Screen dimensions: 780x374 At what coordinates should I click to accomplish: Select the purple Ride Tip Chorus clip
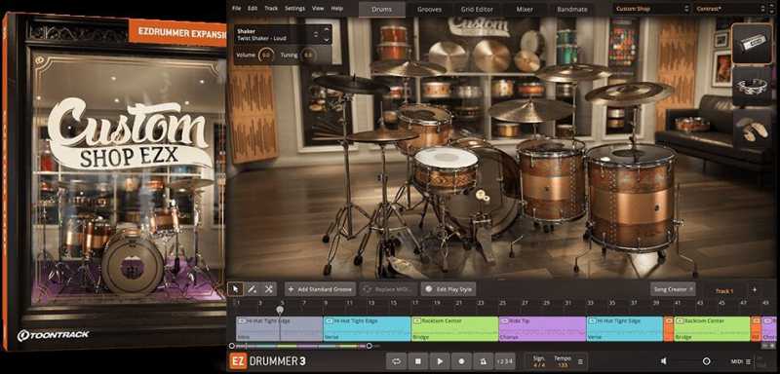tap(542, 329)
